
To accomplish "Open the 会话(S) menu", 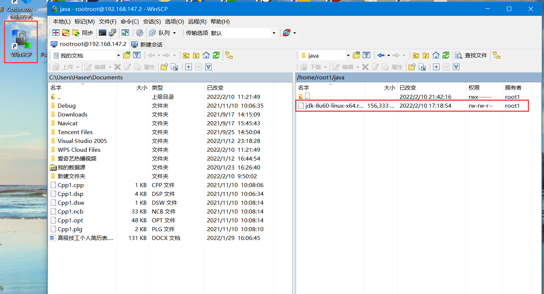I will (x=152, y=21).
